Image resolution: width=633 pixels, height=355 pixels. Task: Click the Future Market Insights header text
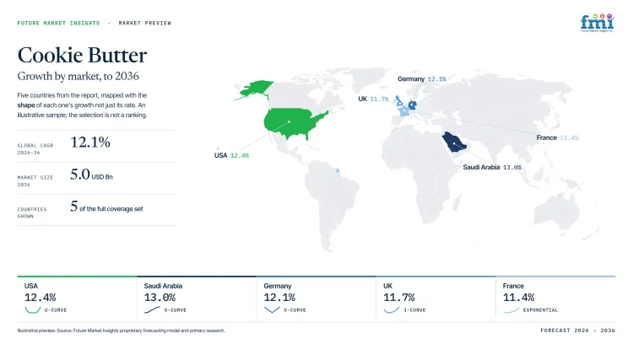[x=58, y=23]
